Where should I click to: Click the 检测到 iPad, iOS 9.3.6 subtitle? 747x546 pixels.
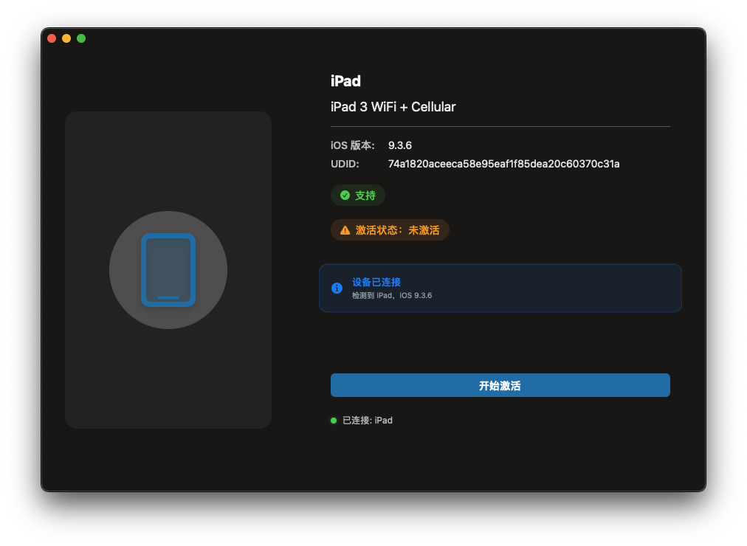(x=392, y=295)
